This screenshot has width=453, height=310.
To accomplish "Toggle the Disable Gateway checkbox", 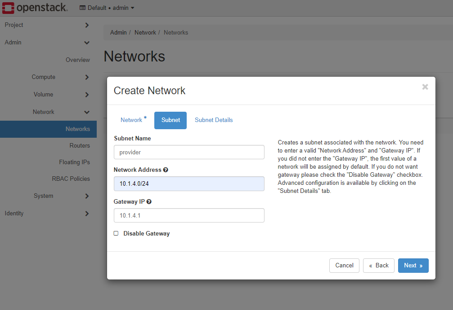I will (x=116, y=233).
